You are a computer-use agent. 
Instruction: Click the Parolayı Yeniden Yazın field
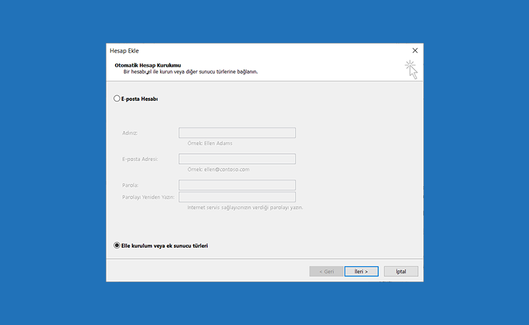pos(237,197)
